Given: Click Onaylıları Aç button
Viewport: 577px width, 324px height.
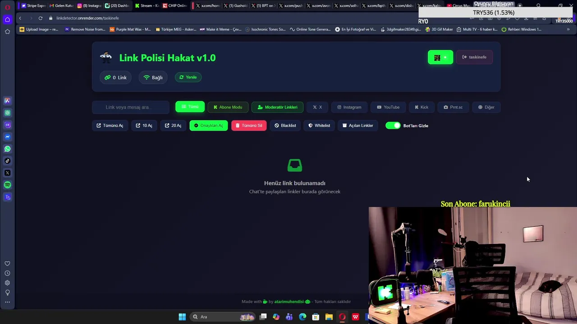Looking at the screenshot, I should (209, 126).
